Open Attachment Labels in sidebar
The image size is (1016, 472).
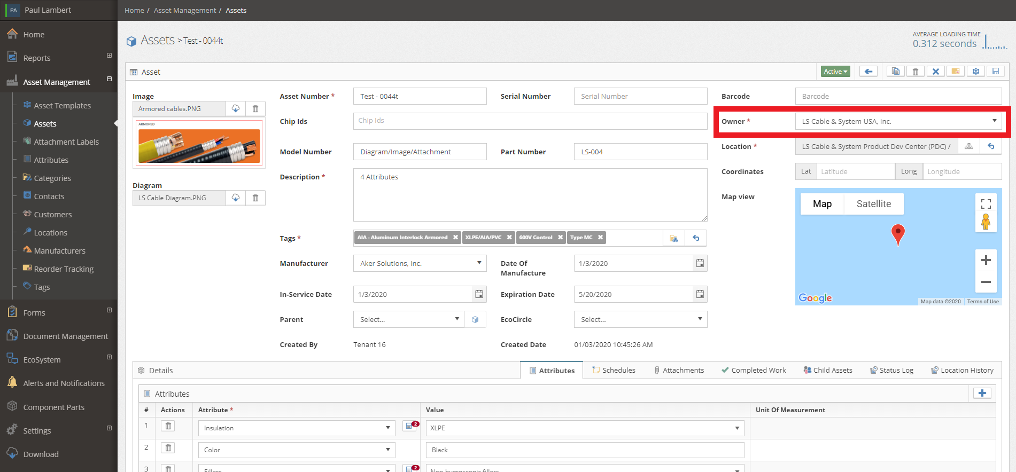66,142
